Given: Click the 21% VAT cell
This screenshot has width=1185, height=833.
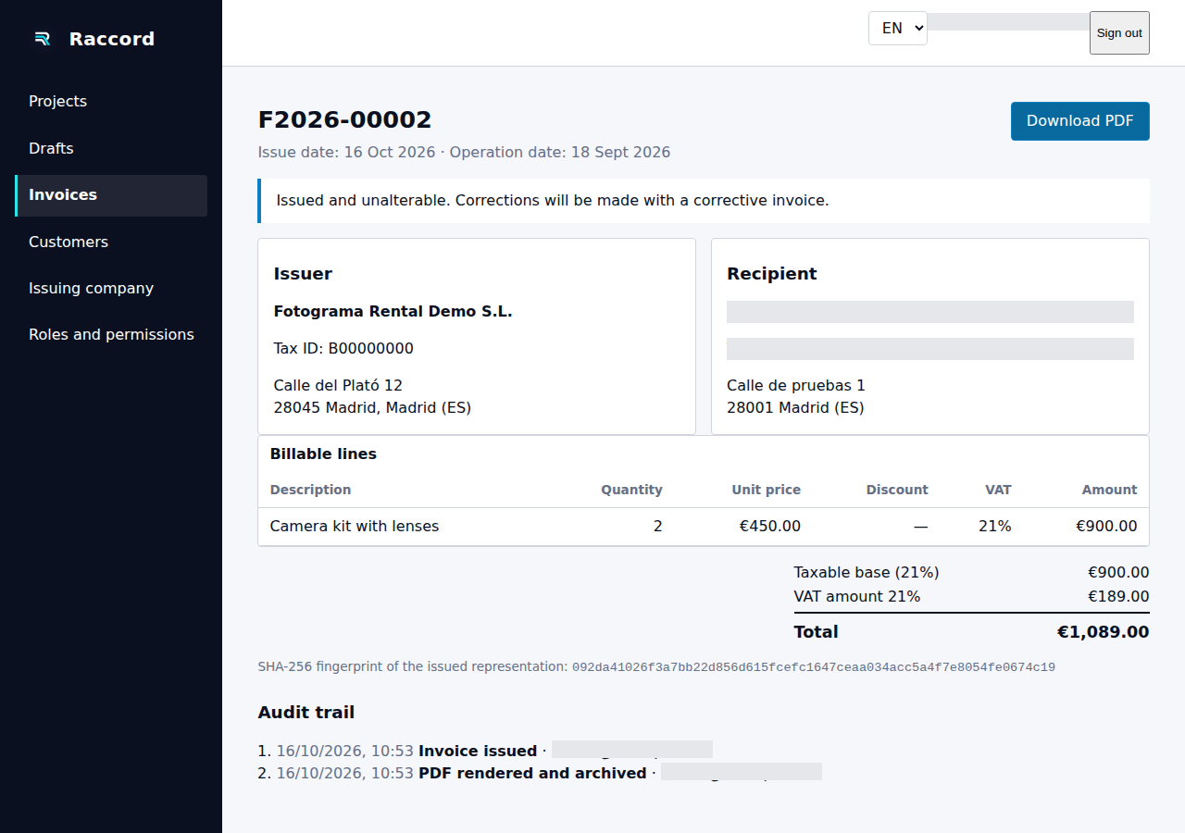Looking at the screenshot, I should coord(994,527).
